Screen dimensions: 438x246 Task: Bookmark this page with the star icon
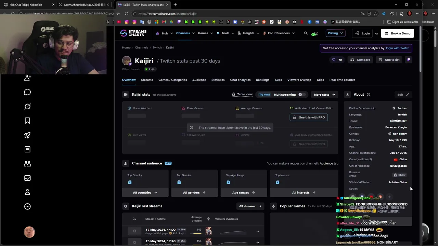[376, 14]
